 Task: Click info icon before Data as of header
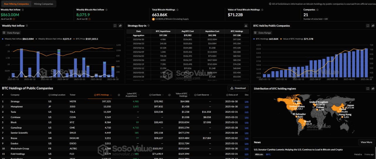pos(227,95)
